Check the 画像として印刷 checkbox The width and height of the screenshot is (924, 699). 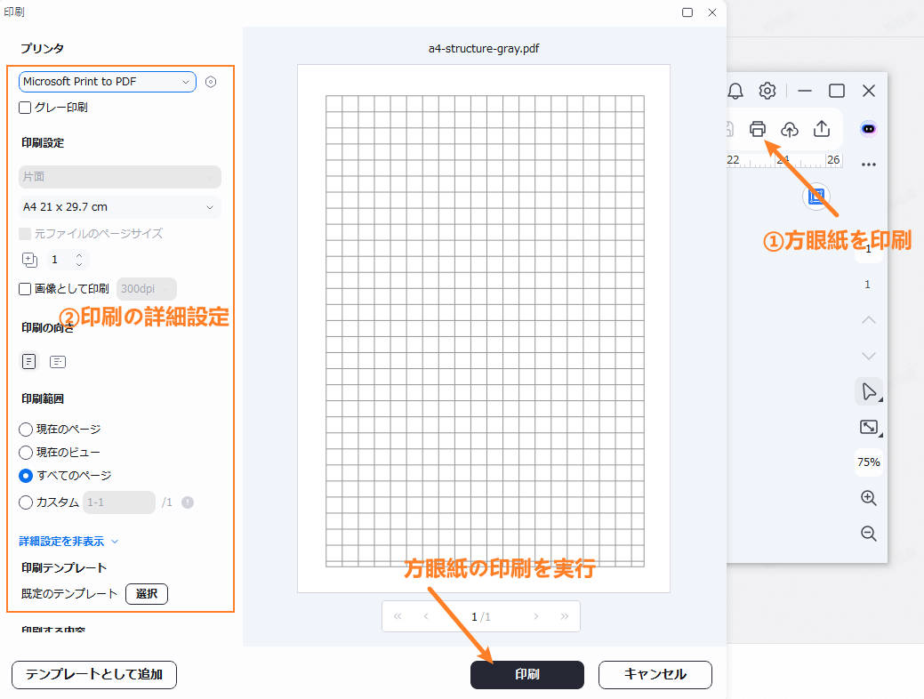[26, 288]
